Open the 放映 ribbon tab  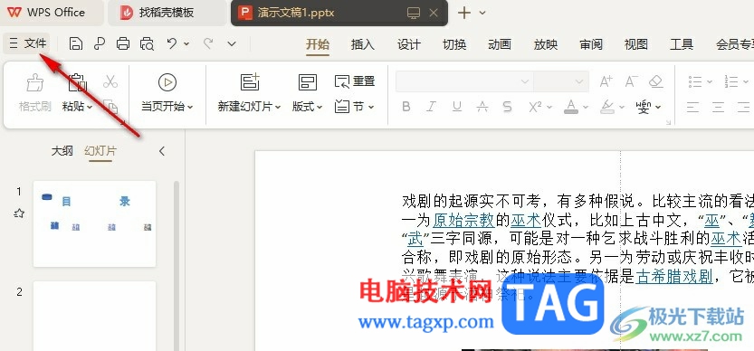546,44
